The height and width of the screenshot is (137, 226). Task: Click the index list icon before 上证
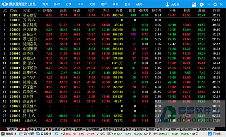pos(56,134)
